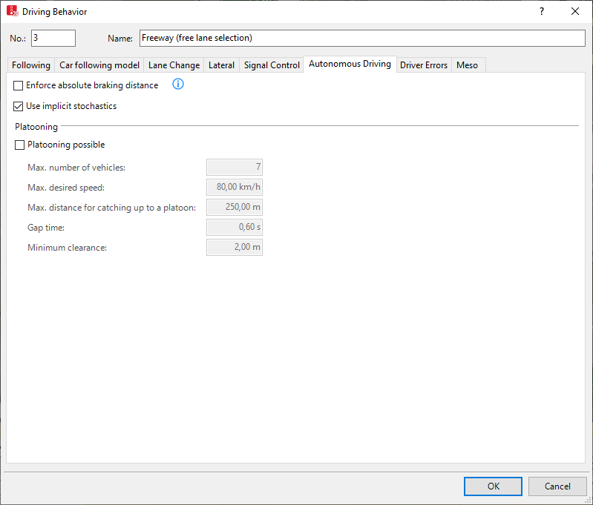Open the Signal Control tab
593x505 pixels.
tap(272, 65)
